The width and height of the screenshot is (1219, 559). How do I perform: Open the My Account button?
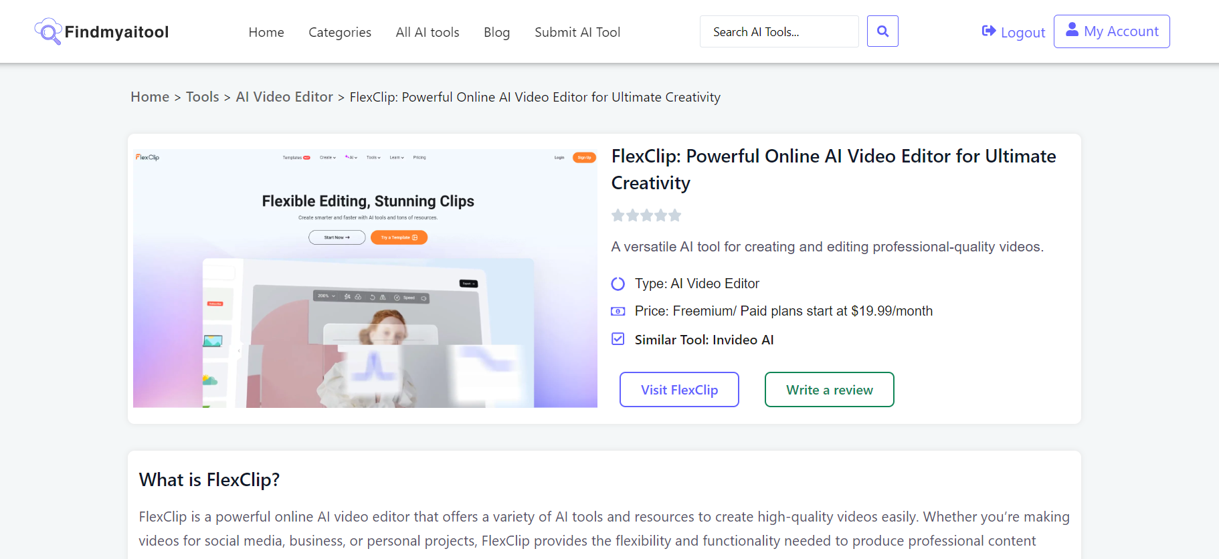[x=1112, y=31]
